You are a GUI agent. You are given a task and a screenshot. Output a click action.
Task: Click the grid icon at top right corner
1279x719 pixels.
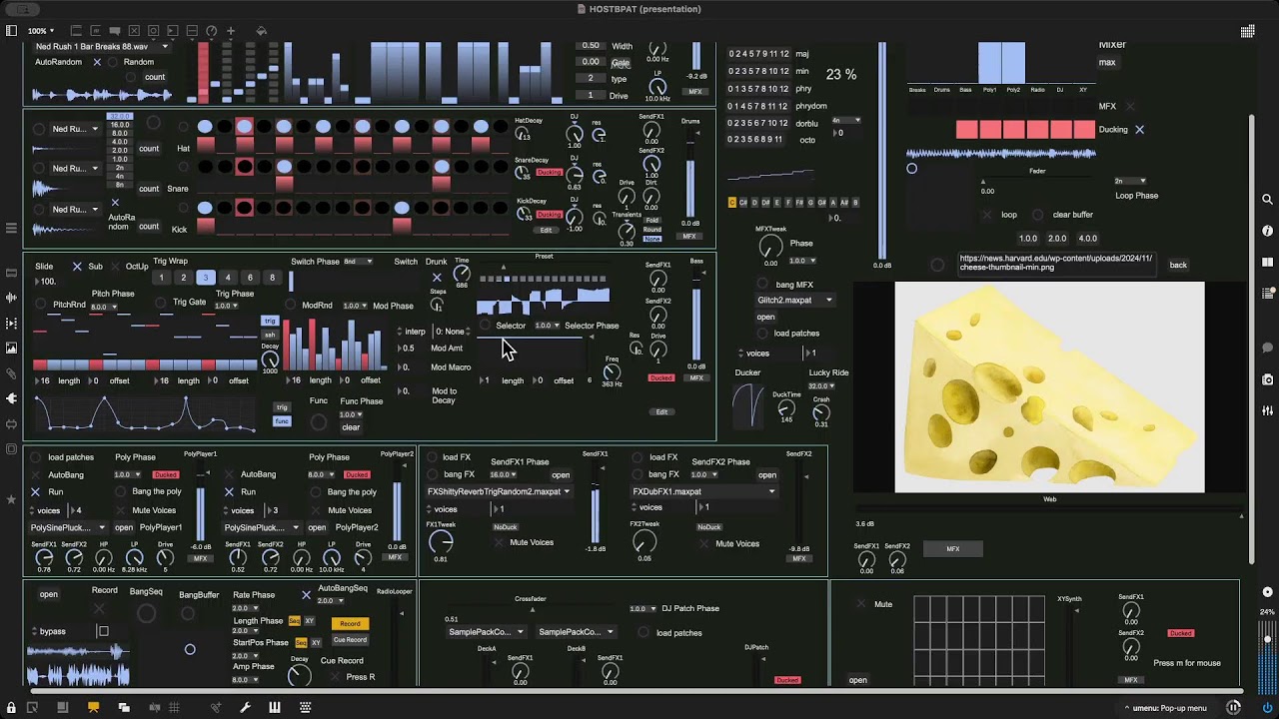pyautogui.click(x=1247, y=31)
